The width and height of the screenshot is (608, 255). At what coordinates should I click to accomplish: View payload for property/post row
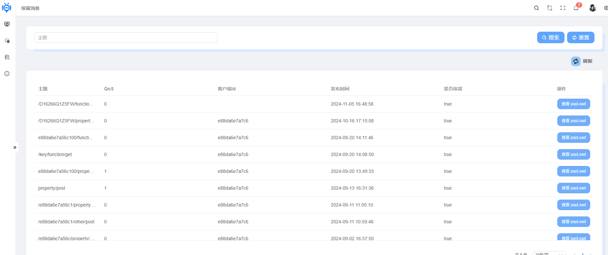click(x=573, y=188)
